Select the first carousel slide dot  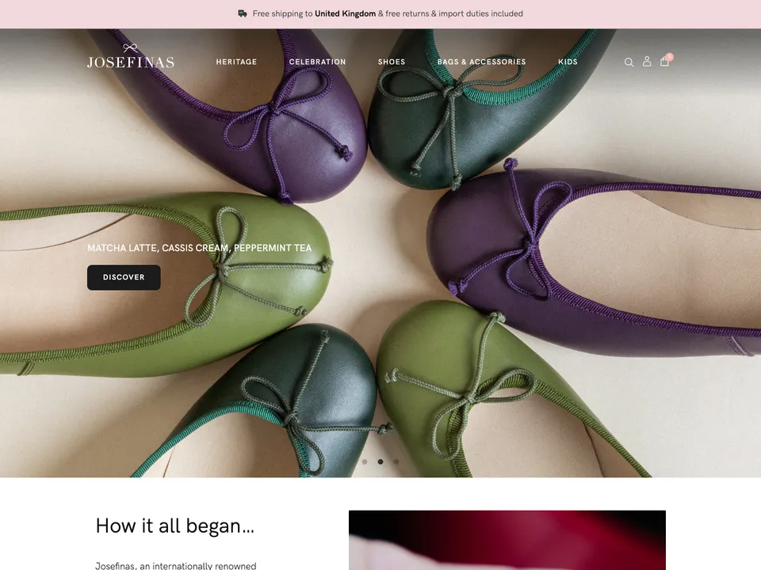[x=365, y=462]
